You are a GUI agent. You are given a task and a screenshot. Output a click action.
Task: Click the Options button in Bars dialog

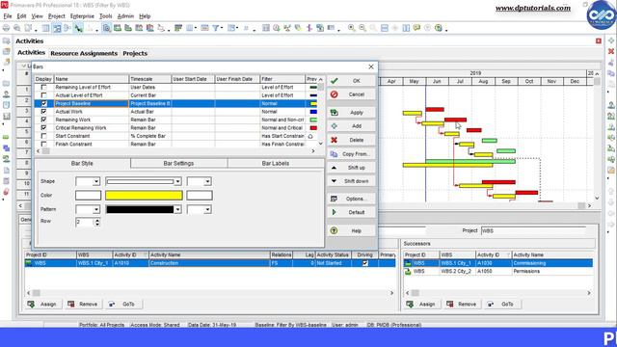tap(351, 199)
